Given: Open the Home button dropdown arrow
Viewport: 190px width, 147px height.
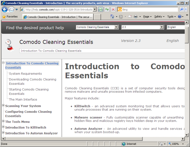Looking at the screenshot, I should tap(116, 17).
